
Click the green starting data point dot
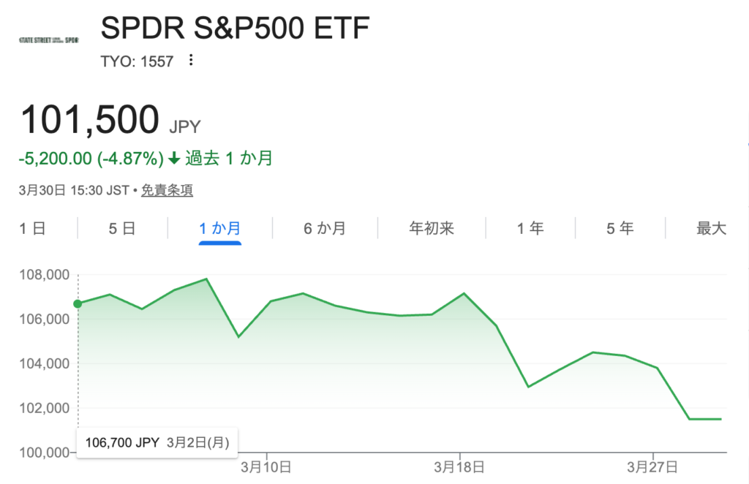(x=78, y=303)
